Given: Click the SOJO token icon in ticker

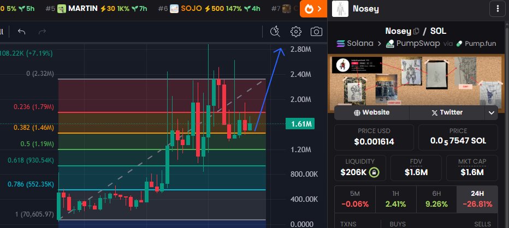Looking at the screenshot, I should [x=174, y=9].
